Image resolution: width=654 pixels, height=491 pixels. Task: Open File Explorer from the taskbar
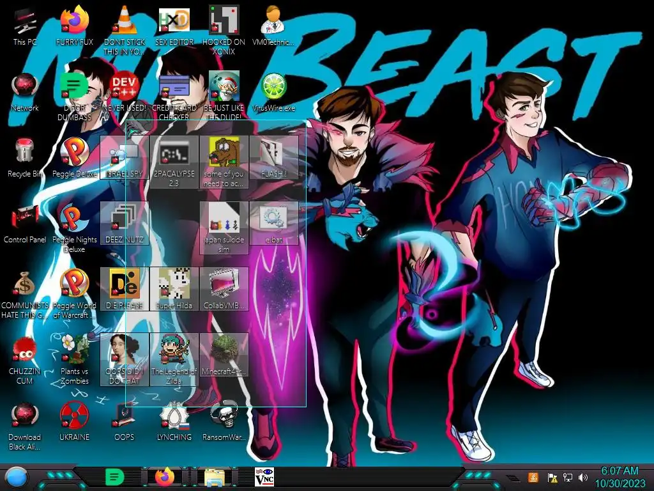pyautogui.click(x=215, y=477)
